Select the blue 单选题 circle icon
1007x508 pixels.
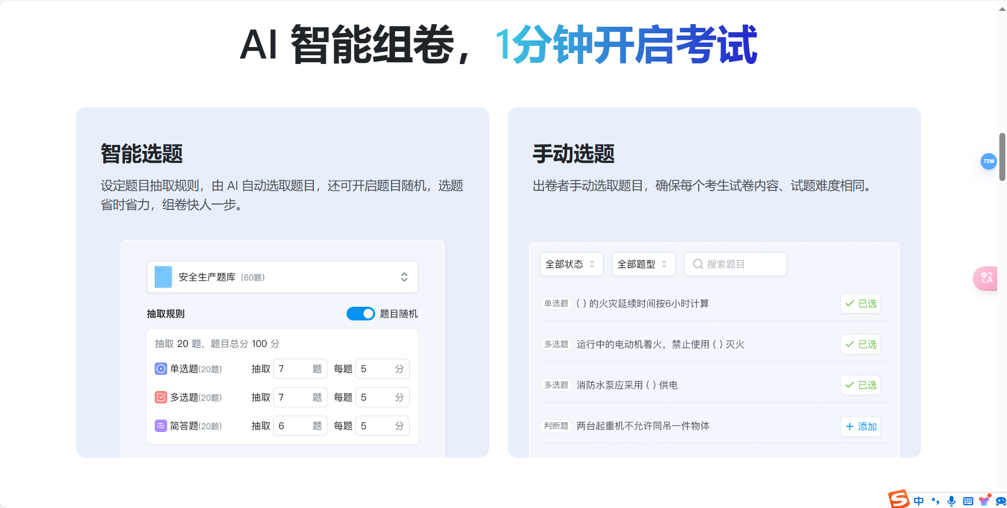[160, 369]
